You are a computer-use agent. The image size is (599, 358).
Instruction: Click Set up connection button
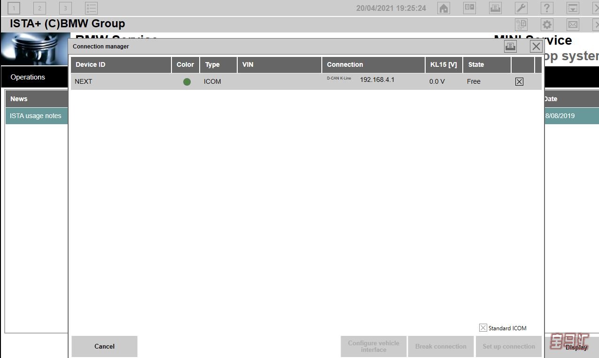coord(509,346)
